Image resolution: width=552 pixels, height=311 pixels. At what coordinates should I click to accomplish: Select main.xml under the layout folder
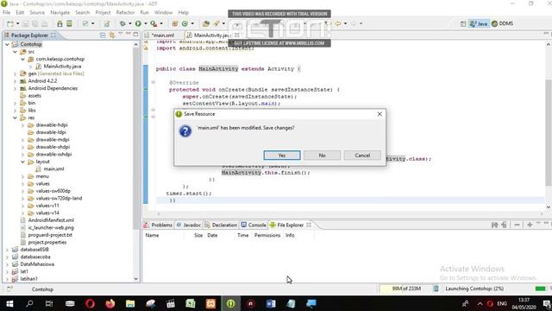(x=53, y=169)
